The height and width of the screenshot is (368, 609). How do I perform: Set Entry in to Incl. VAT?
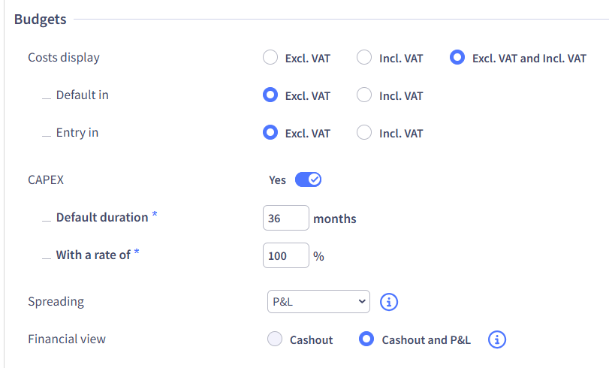coord(364,133)
